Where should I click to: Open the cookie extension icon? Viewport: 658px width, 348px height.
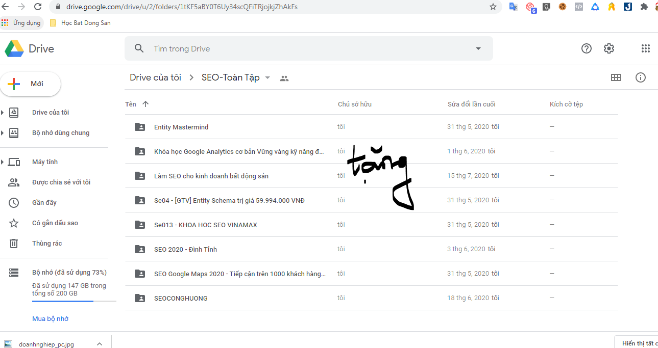[x=563, y=7]
